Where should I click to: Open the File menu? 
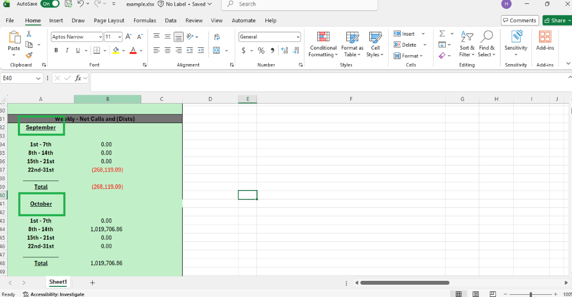click(x=10, y=21)
